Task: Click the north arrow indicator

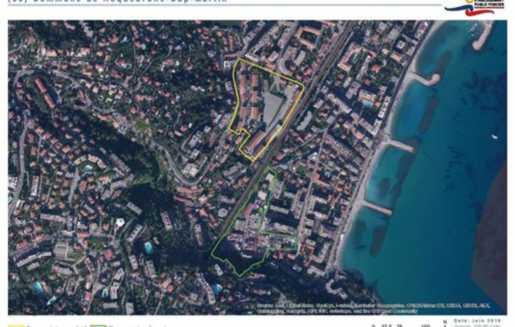Action: coord(445,324)
